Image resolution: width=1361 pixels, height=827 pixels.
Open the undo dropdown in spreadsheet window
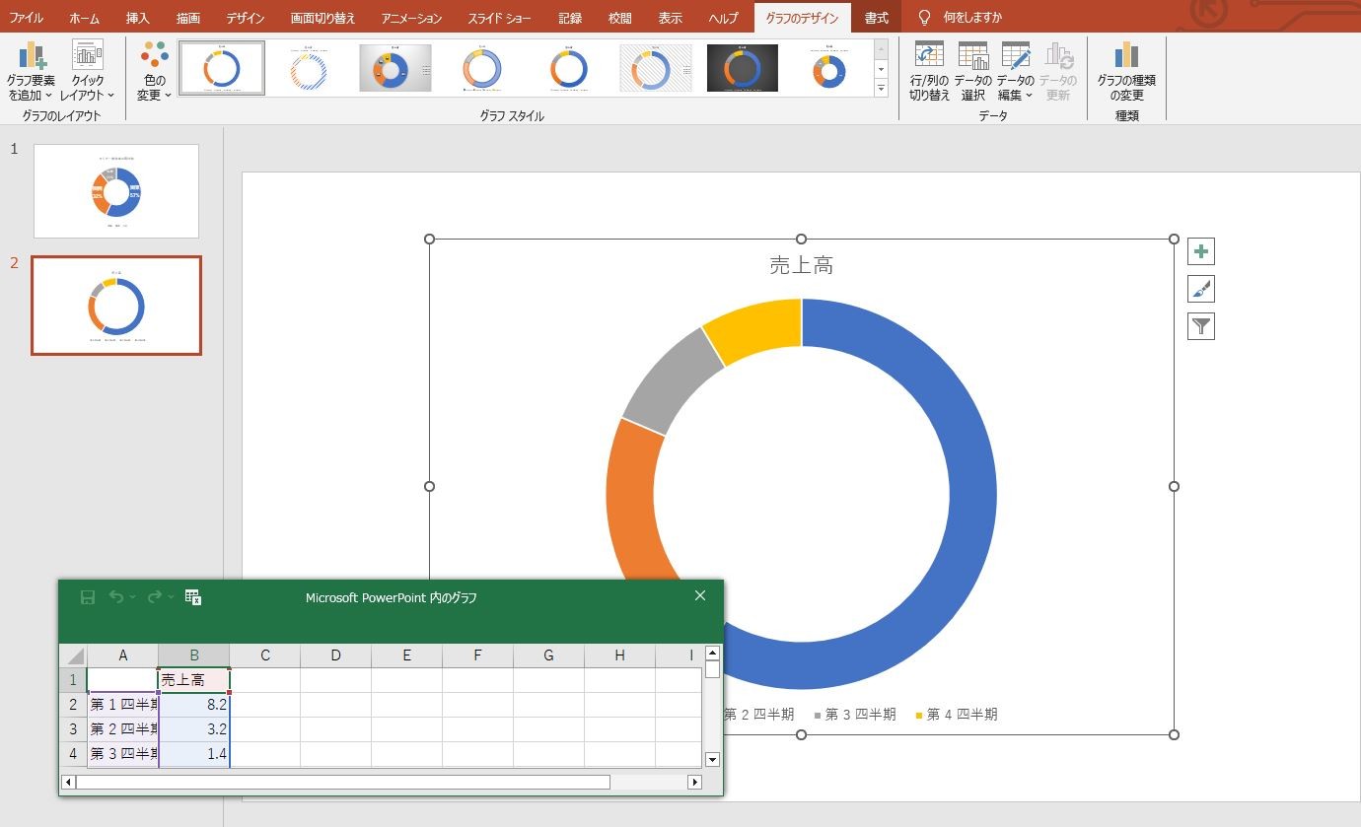tap(133, 597)
